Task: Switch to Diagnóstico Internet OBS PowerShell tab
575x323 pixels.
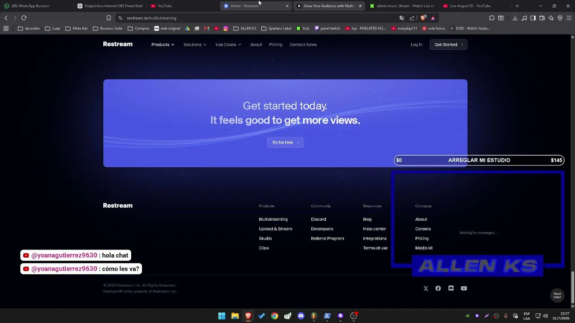Action: pyautogui.click(x=110, y=6)
